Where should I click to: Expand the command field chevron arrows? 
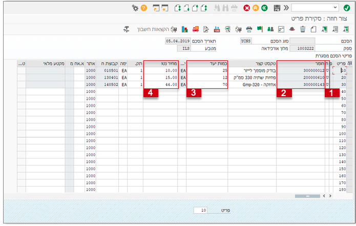tap(286, 8)
